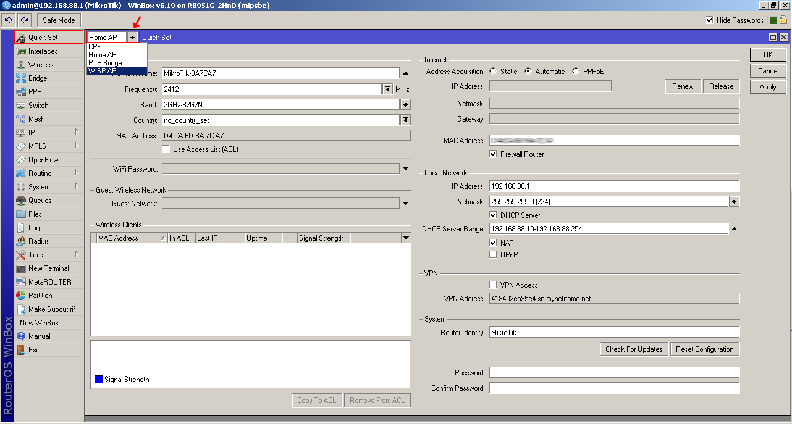The width and height of the screenshot is (792, 424).
Task: Open the Netmask dropdown arrow
Action: tap(734, 201)
